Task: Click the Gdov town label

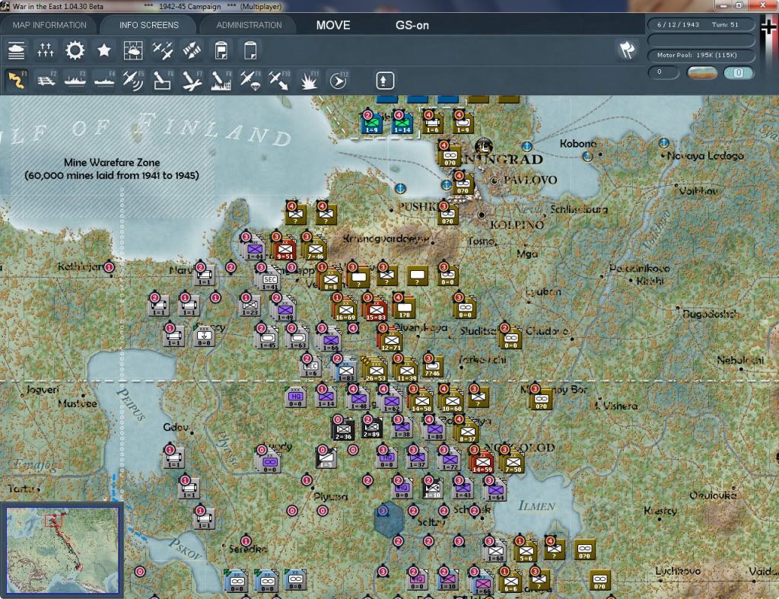Action: [176, 427]
